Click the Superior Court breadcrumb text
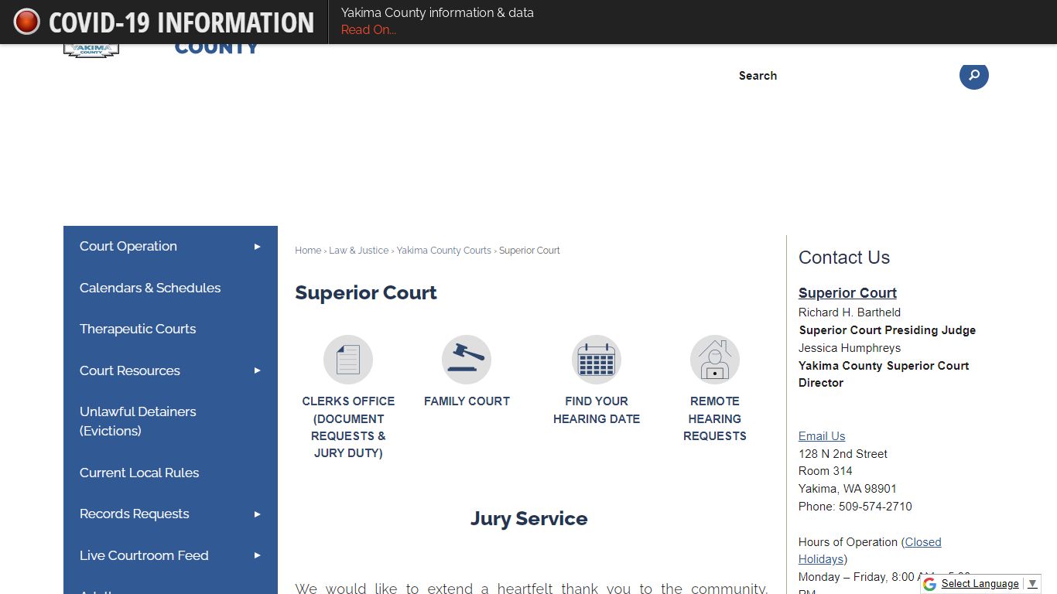Screen dimensions: 1057x594 click(529, 251)
